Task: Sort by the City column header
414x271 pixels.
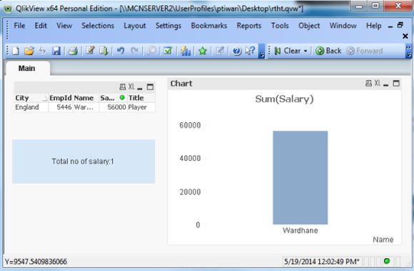Action: coord(31,98)
